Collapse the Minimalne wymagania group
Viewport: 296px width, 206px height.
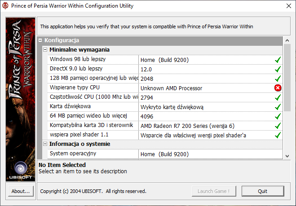point(45,50)
